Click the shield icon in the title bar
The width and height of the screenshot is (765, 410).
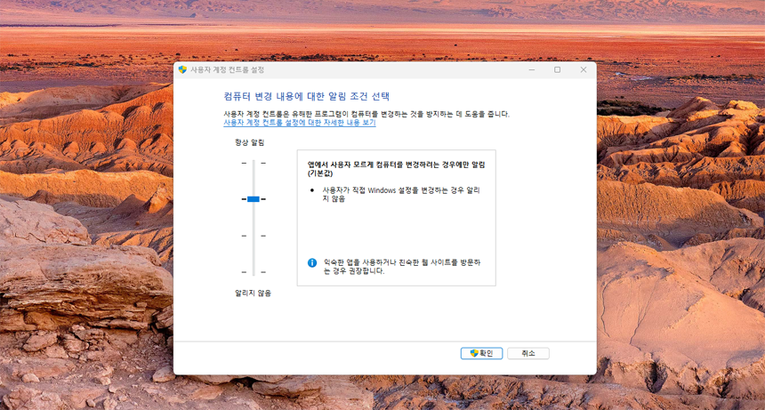tap(182, 69)
